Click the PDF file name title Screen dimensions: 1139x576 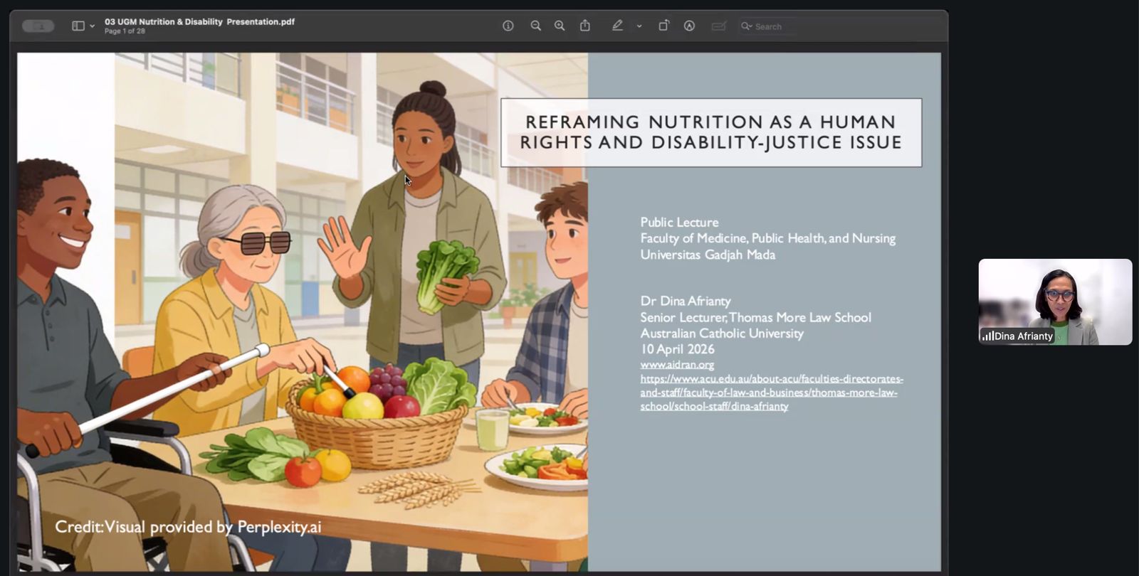[x=199, y=22]
